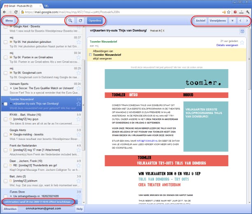Star the Bart, Joris jubileum email
Screen dimensions: 252x214
[x=78, y=181]
